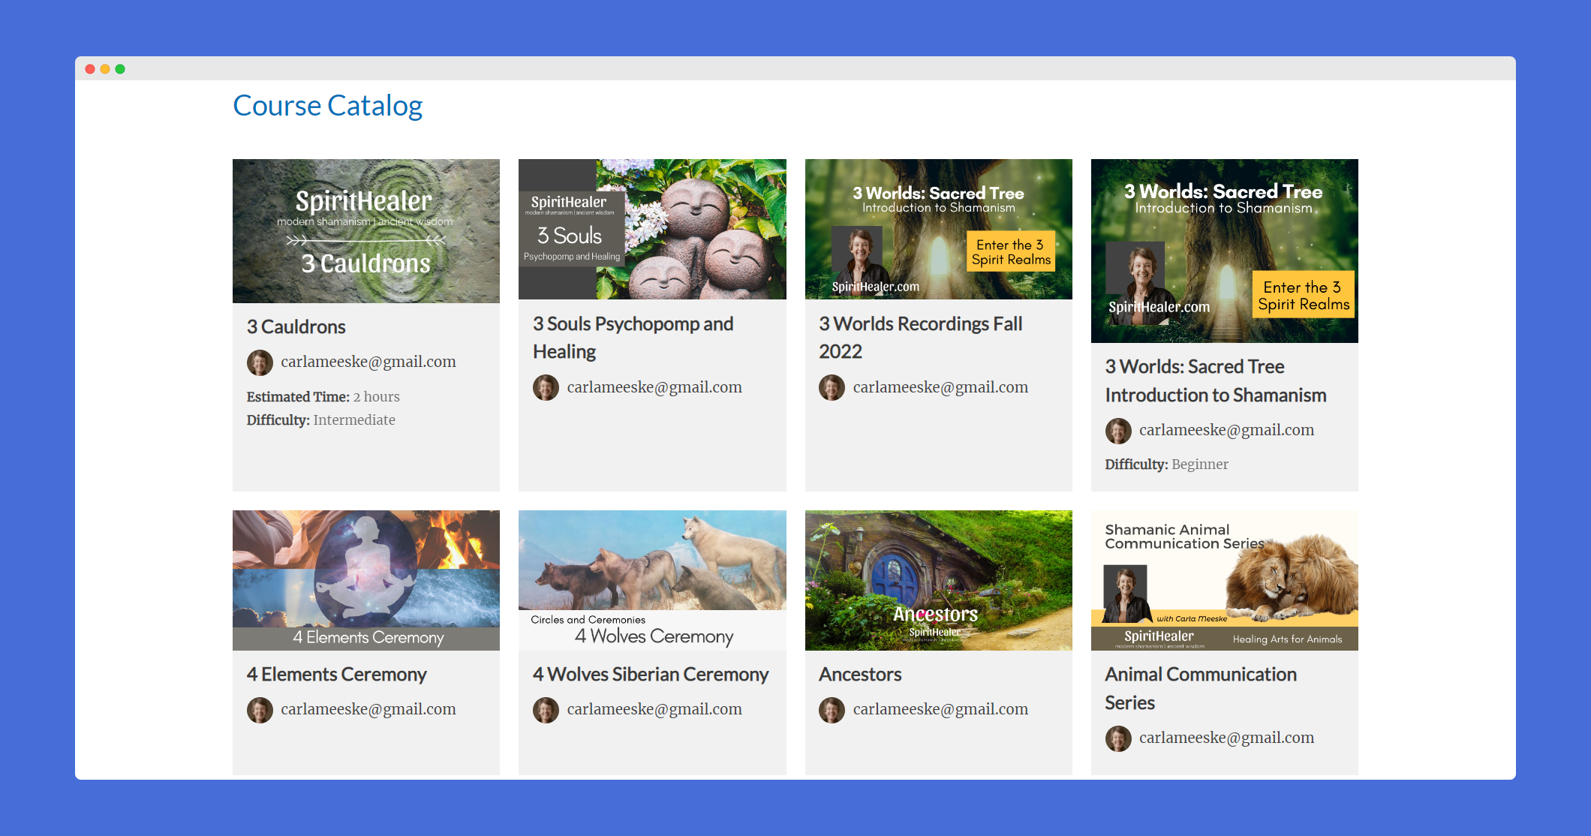Screen dimensions: 1591x836
Task: Click the Estimated Time: 2 hours text
Action: click(323, 397)
